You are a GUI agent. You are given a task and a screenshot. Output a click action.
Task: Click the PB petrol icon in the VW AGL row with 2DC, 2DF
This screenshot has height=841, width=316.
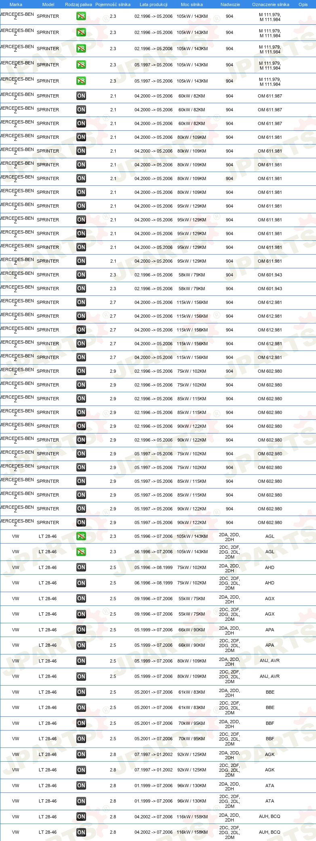(x=81, y=552)
